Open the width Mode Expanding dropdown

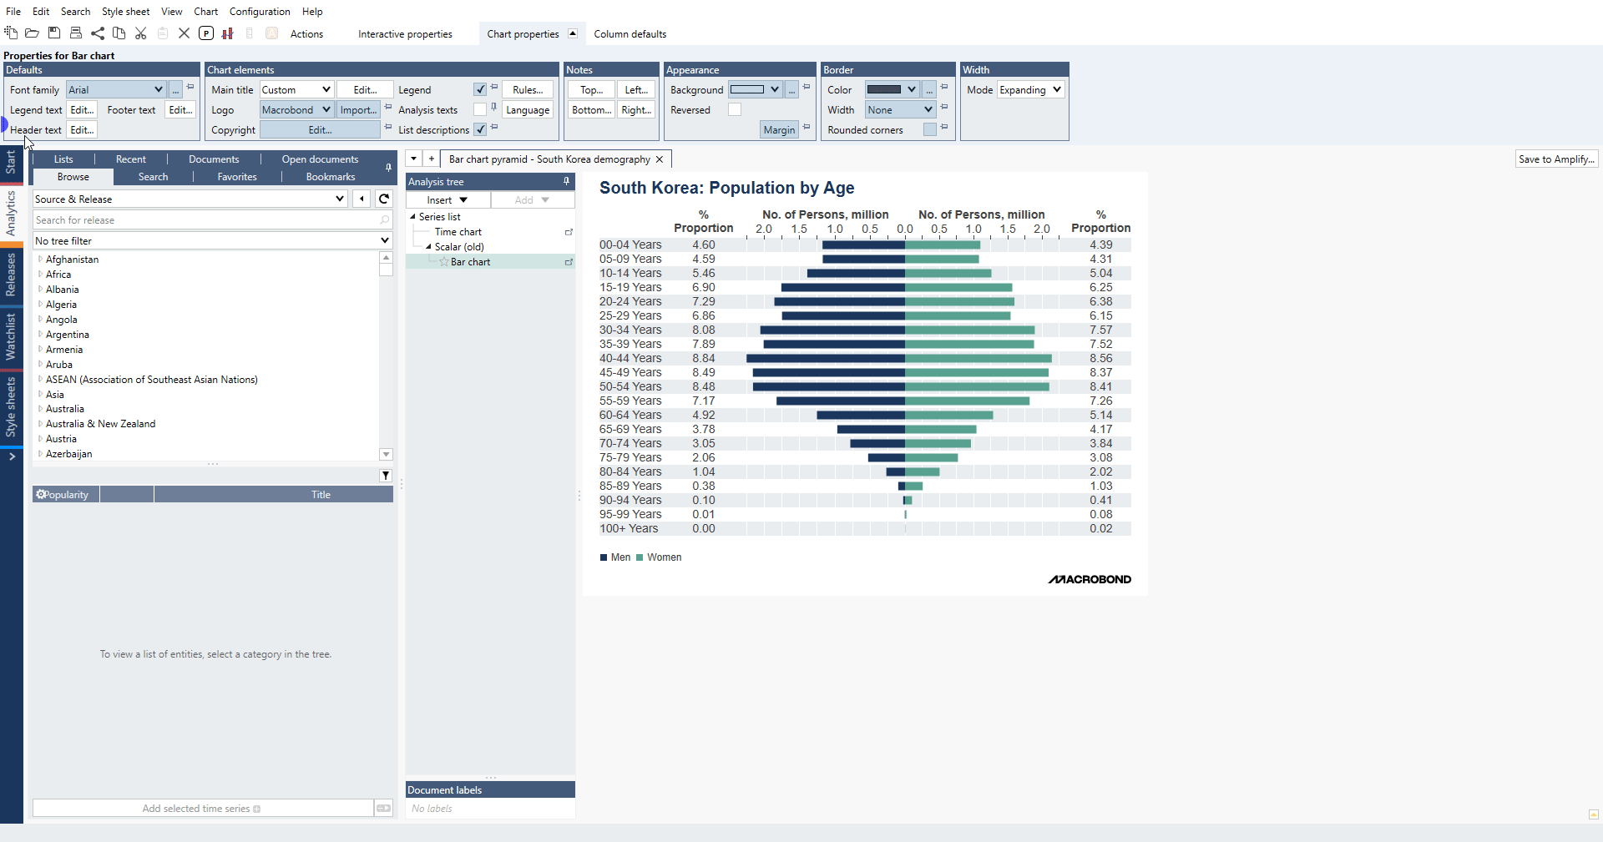pyautogui.click(x=1056, y=90)
